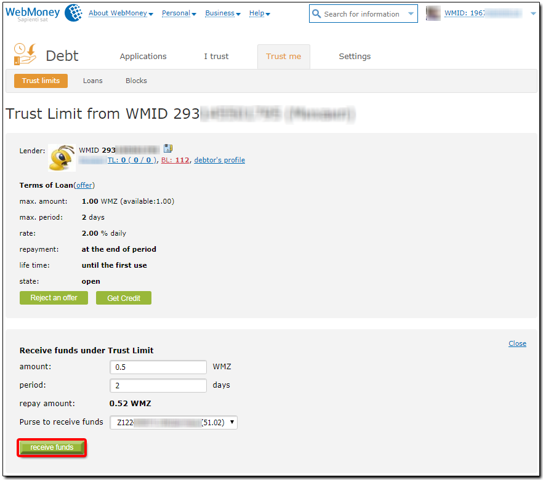
Task: Open the search box dropdown arrow
Action: (x=411, y=14)
